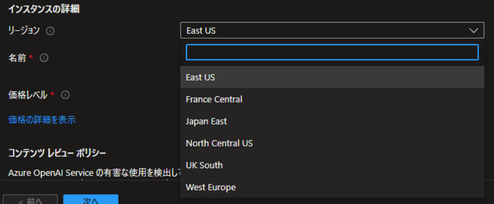The height and width of the screenshot is (204, 494).
Task: Click the info icon next to 名前
Action: point(44,58)
